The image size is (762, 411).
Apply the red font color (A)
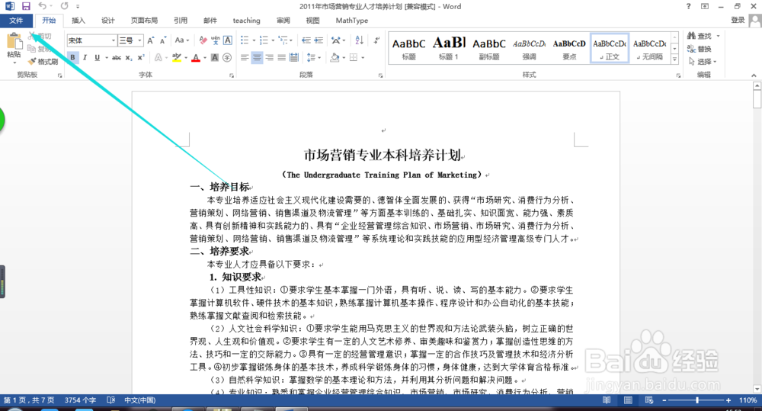click(195, 57)
